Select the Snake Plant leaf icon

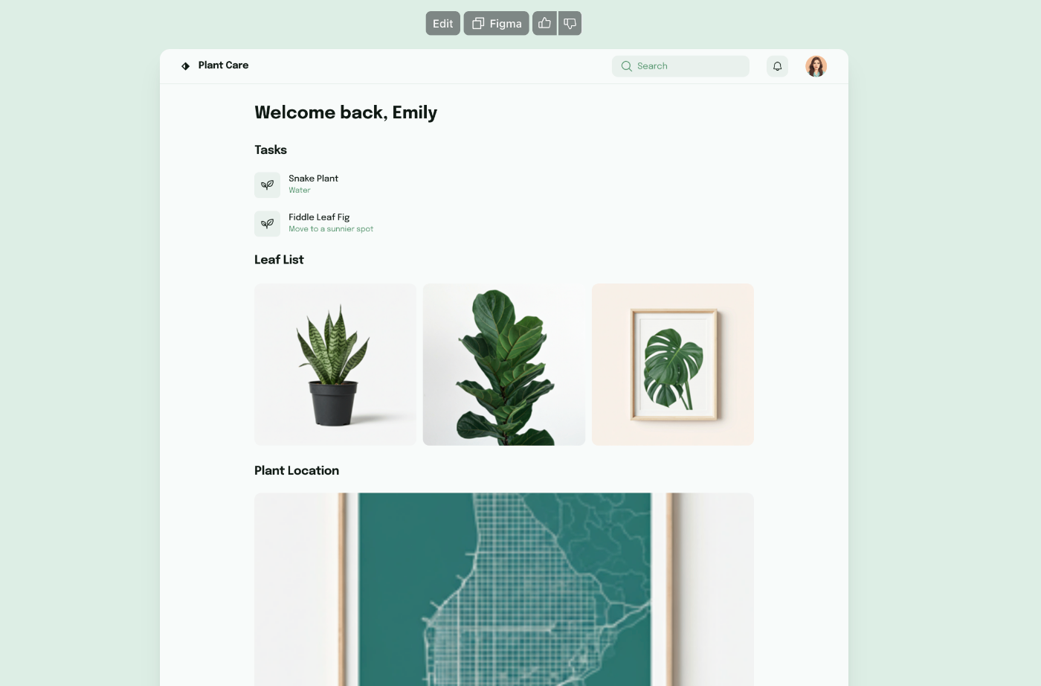(268, 185)
